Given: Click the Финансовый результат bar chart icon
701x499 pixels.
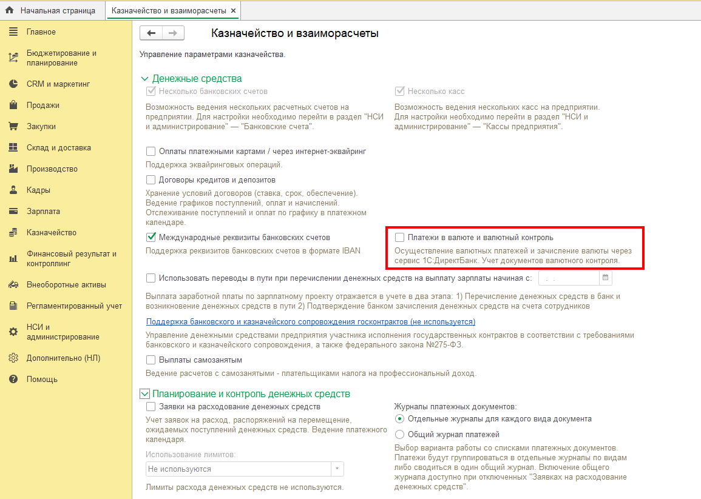Looking at the screenshot, I should 13,259.
